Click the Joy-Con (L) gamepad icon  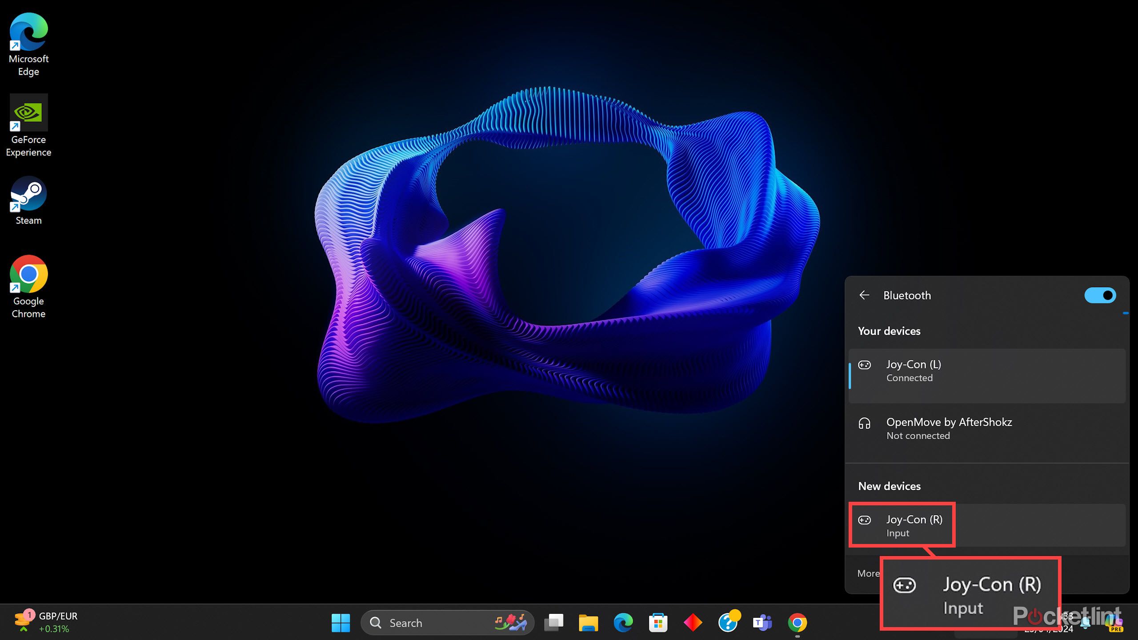coord(865,365)
